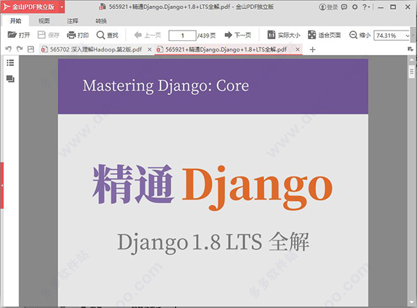Click the toolbar overflow arrow at right edge
Image resolution: width=417 pixels, height=308 pixels.
point(414,35)
